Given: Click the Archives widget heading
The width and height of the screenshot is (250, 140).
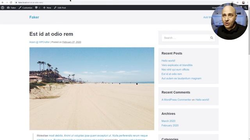Looking at the screenshot, I should point(168,114).
